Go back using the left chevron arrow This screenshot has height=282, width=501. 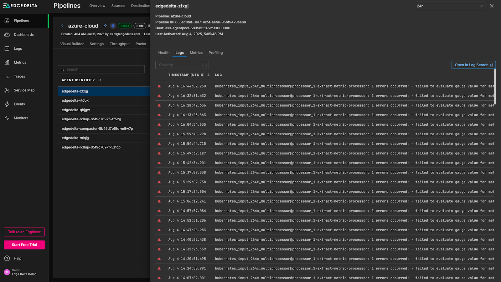[62, 26]
